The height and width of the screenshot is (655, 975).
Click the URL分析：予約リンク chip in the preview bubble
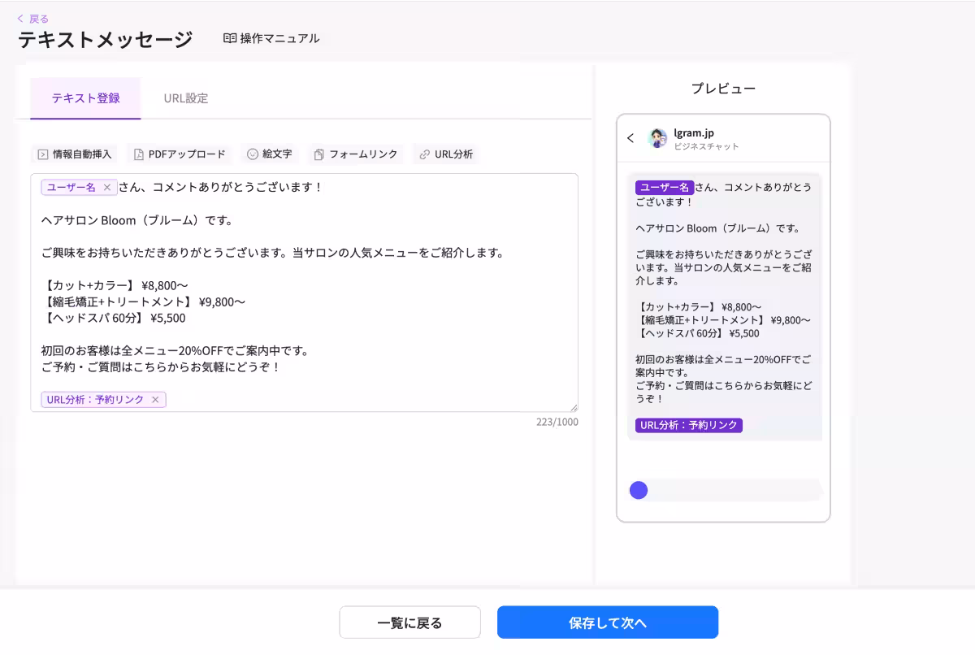click(687, 424)
